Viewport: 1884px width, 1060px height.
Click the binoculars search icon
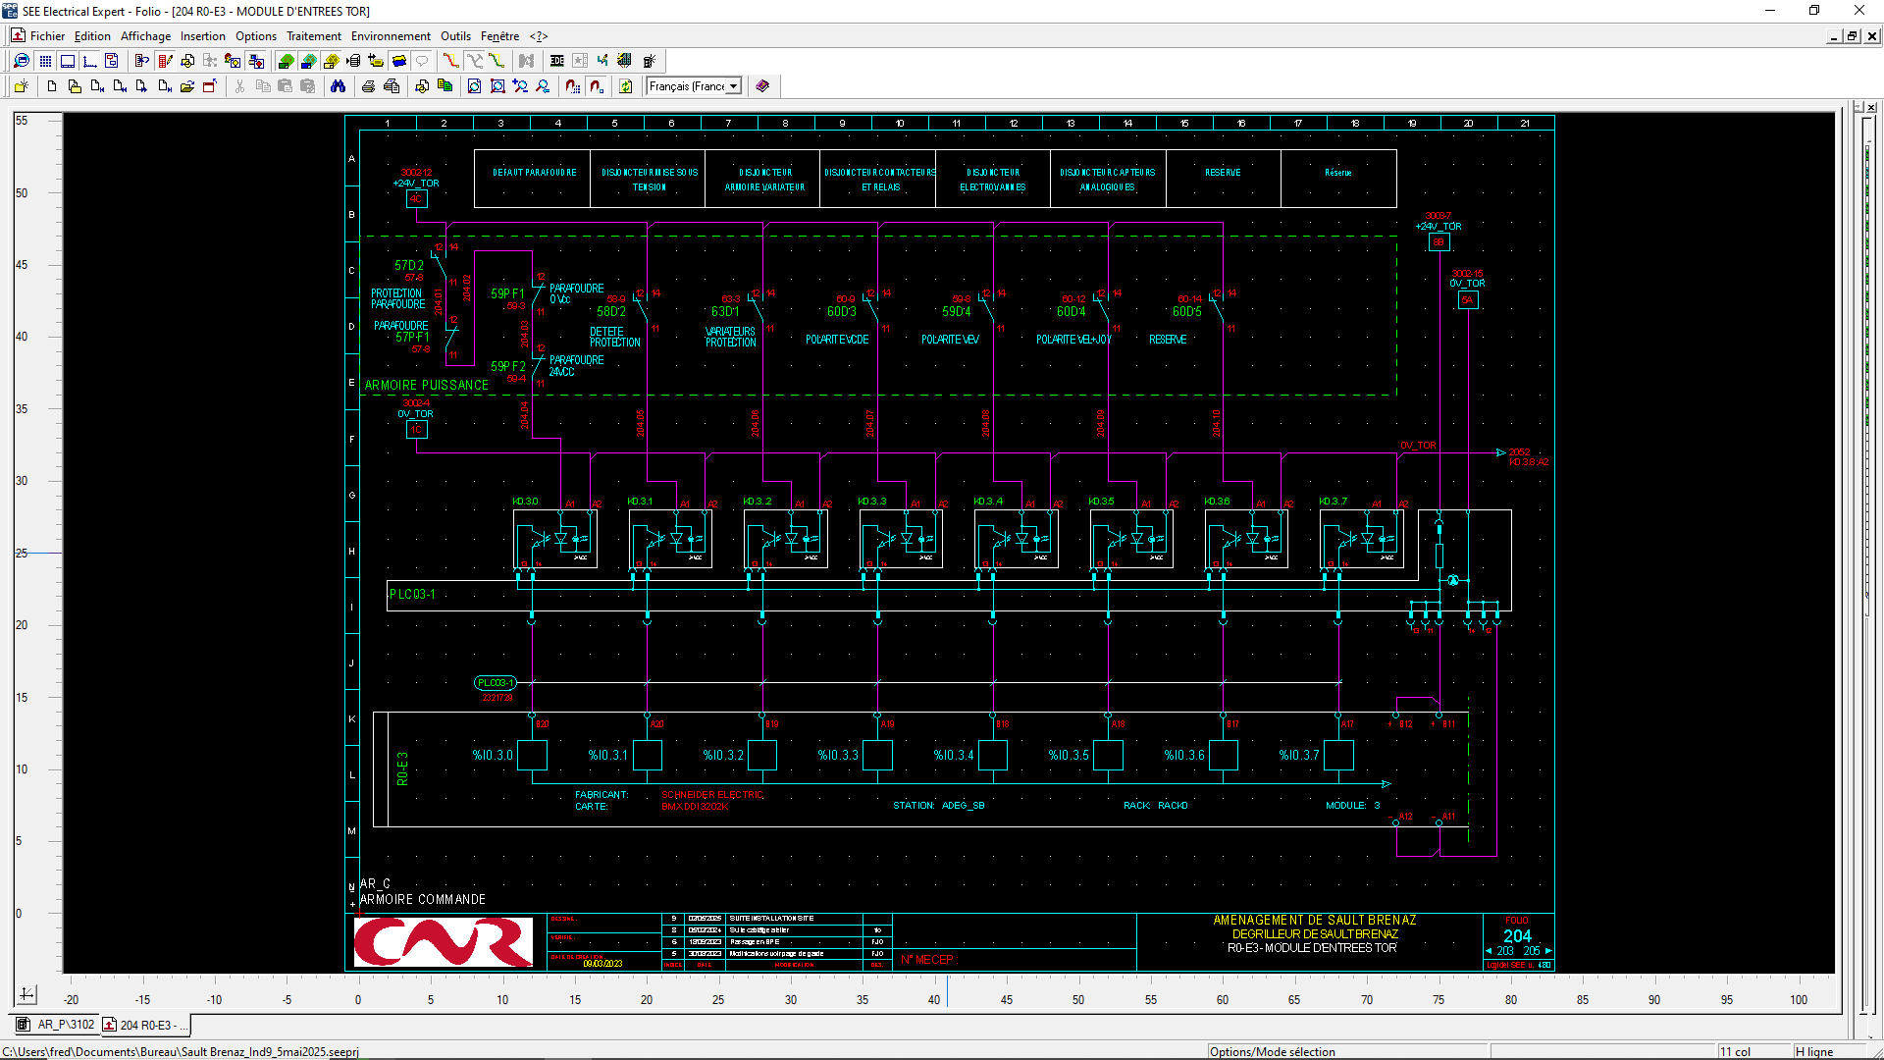(338, 86)
